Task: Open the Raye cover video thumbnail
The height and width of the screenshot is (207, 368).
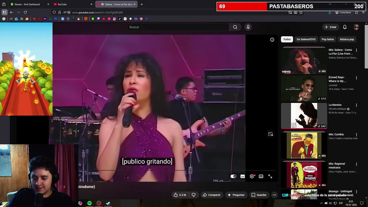Action: [x=304, y=88]
